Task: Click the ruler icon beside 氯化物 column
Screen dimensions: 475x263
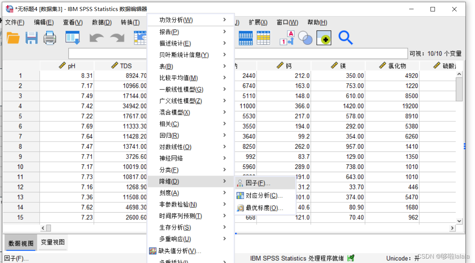Action: click(383, 66)
